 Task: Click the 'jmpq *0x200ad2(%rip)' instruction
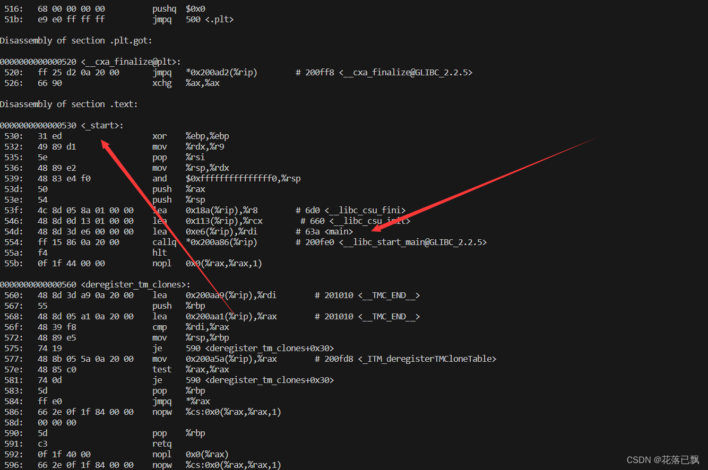coord(205,73)
